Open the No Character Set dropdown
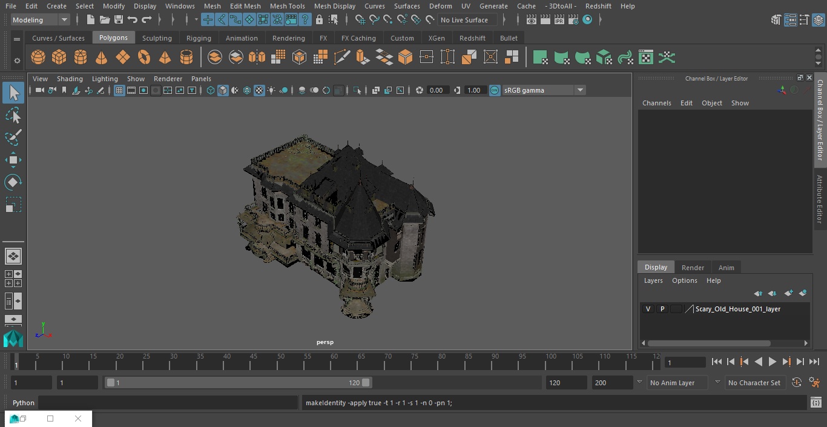Viewport: 827px width, 427px height. 754,383
